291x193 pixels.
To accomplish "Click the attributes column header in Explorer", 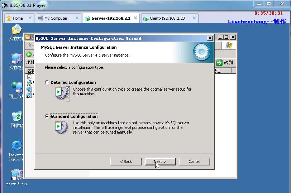I will tap(222, 71).
